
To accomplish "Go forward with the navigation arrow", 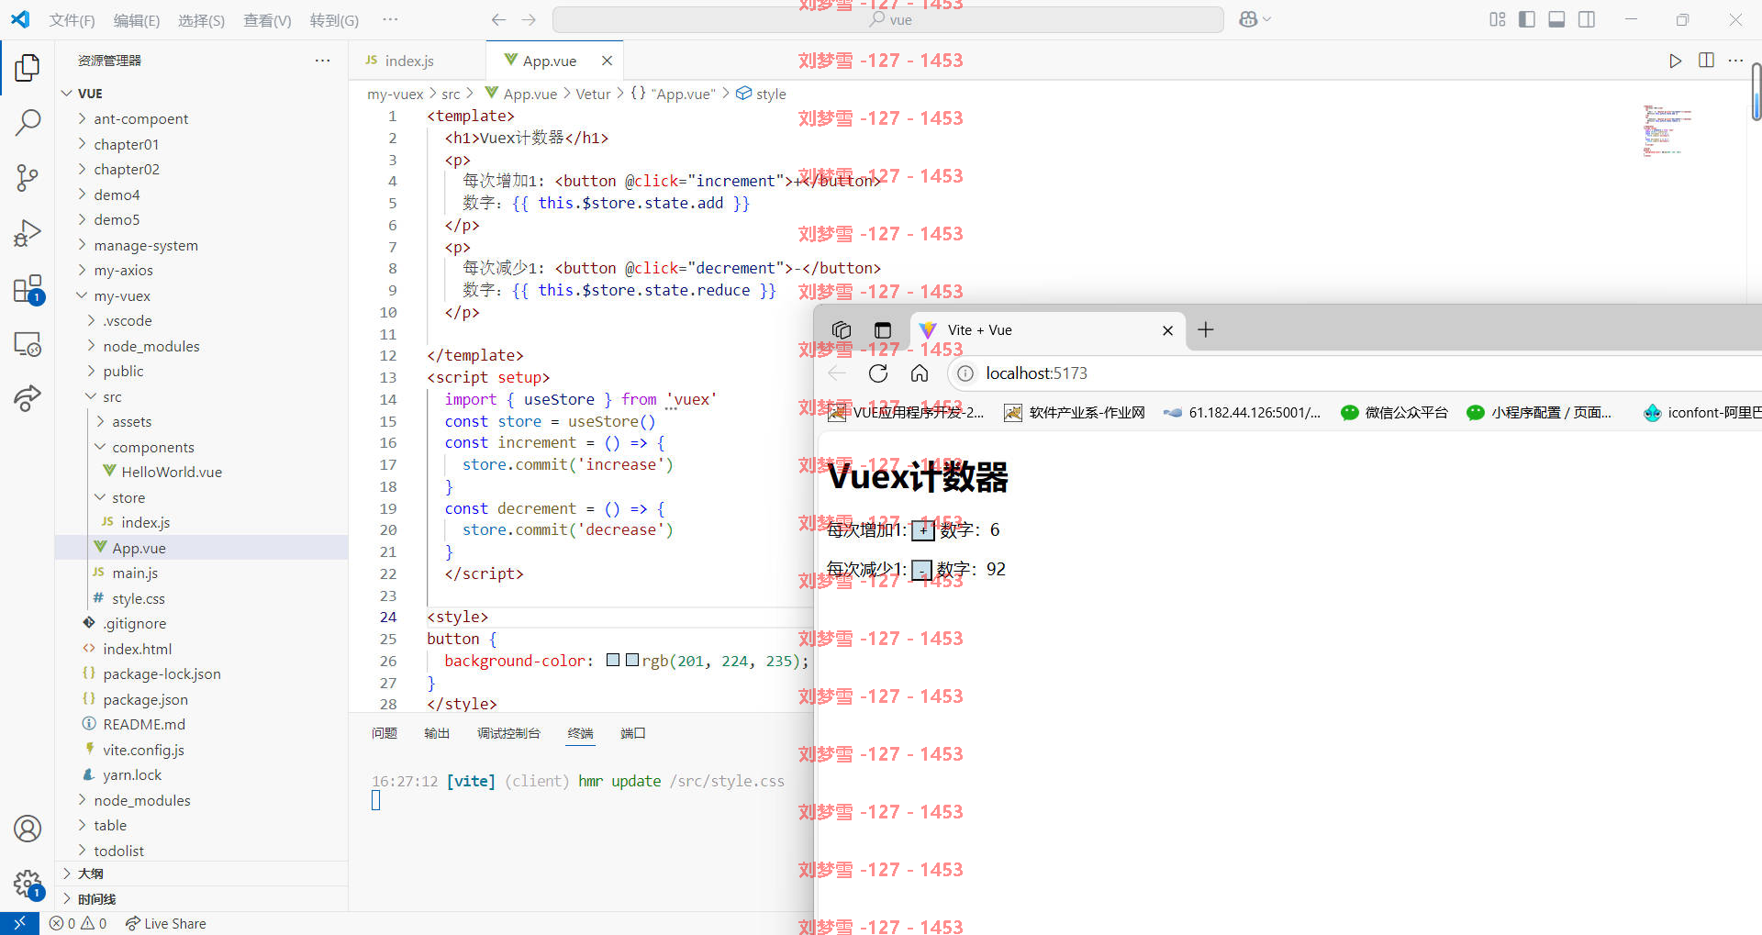I will pyautogui.click(x=529, y=20).
